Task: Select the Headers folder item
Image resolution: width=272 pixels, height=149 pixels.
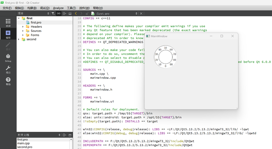Action: pos(36,27)
